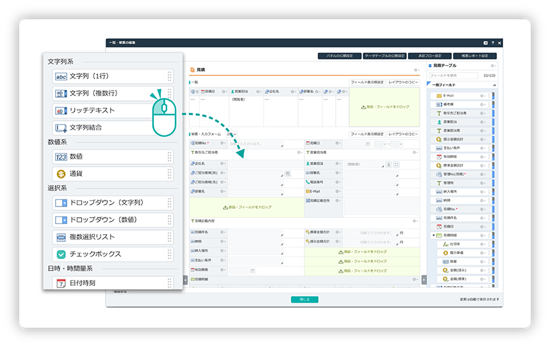The image size is (550, 347).
Task: Open gear menu of 営業担当 list column
Action: click(x=259, y=92)
